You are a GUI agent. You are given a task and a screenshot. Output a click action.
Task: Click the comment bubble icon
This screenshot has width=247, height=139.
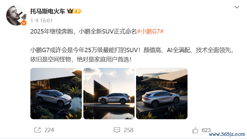coord(117,130)
